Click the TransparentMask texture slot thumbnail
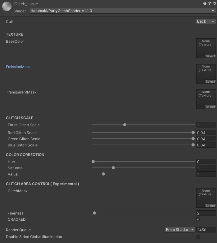This screenshot has width=217, height=243. [x=206, y=99]
